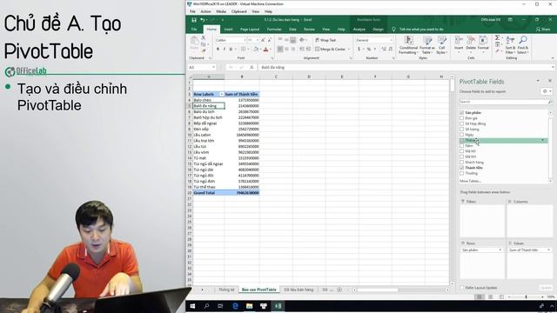
Task: Check the Số lượng field
Action: [x=462, y=130]
